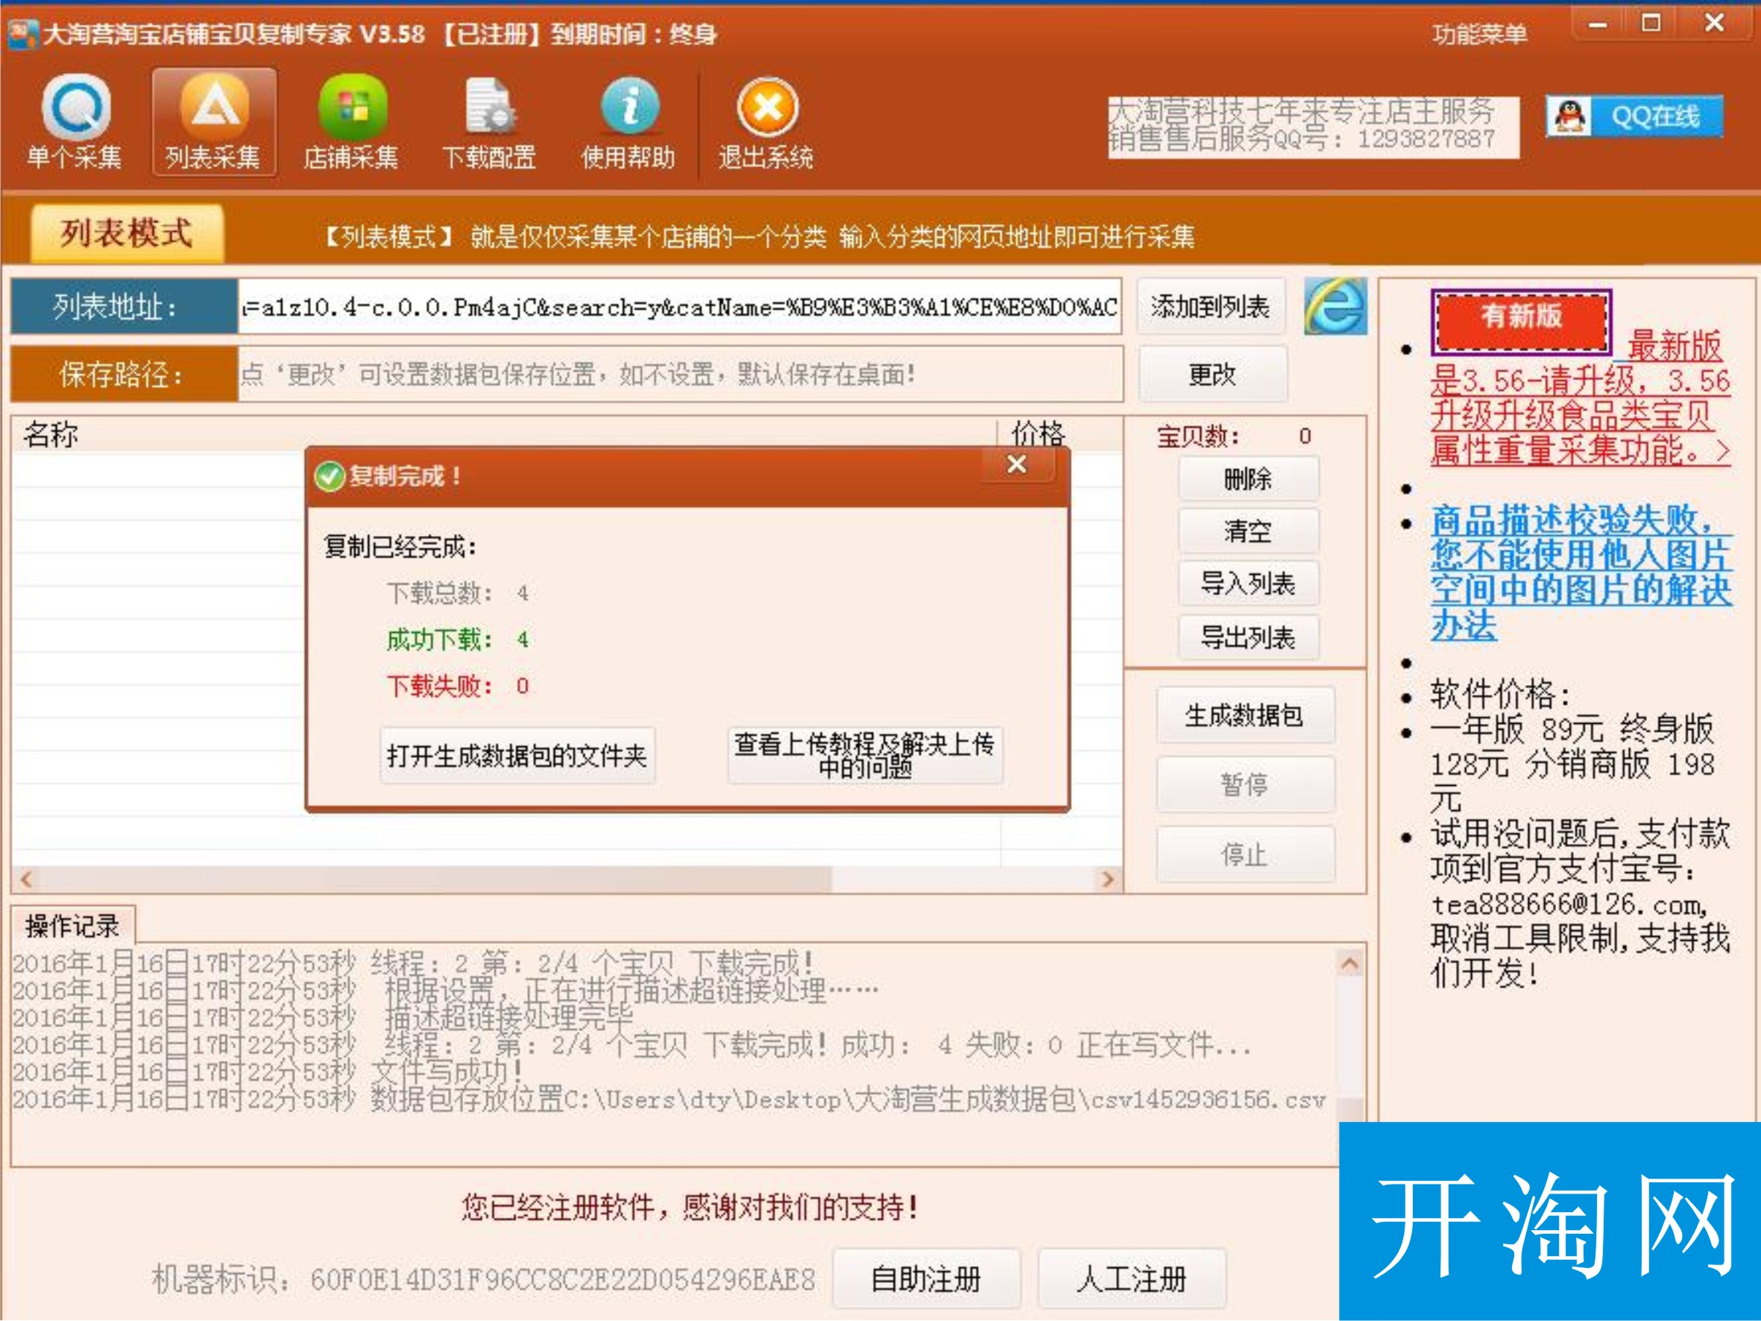This screenshot has height=1321, width=1761.
Task: Click the 您已经注册软件 thank-you message
Action: pyautogui.click(x=691, y=1207)
